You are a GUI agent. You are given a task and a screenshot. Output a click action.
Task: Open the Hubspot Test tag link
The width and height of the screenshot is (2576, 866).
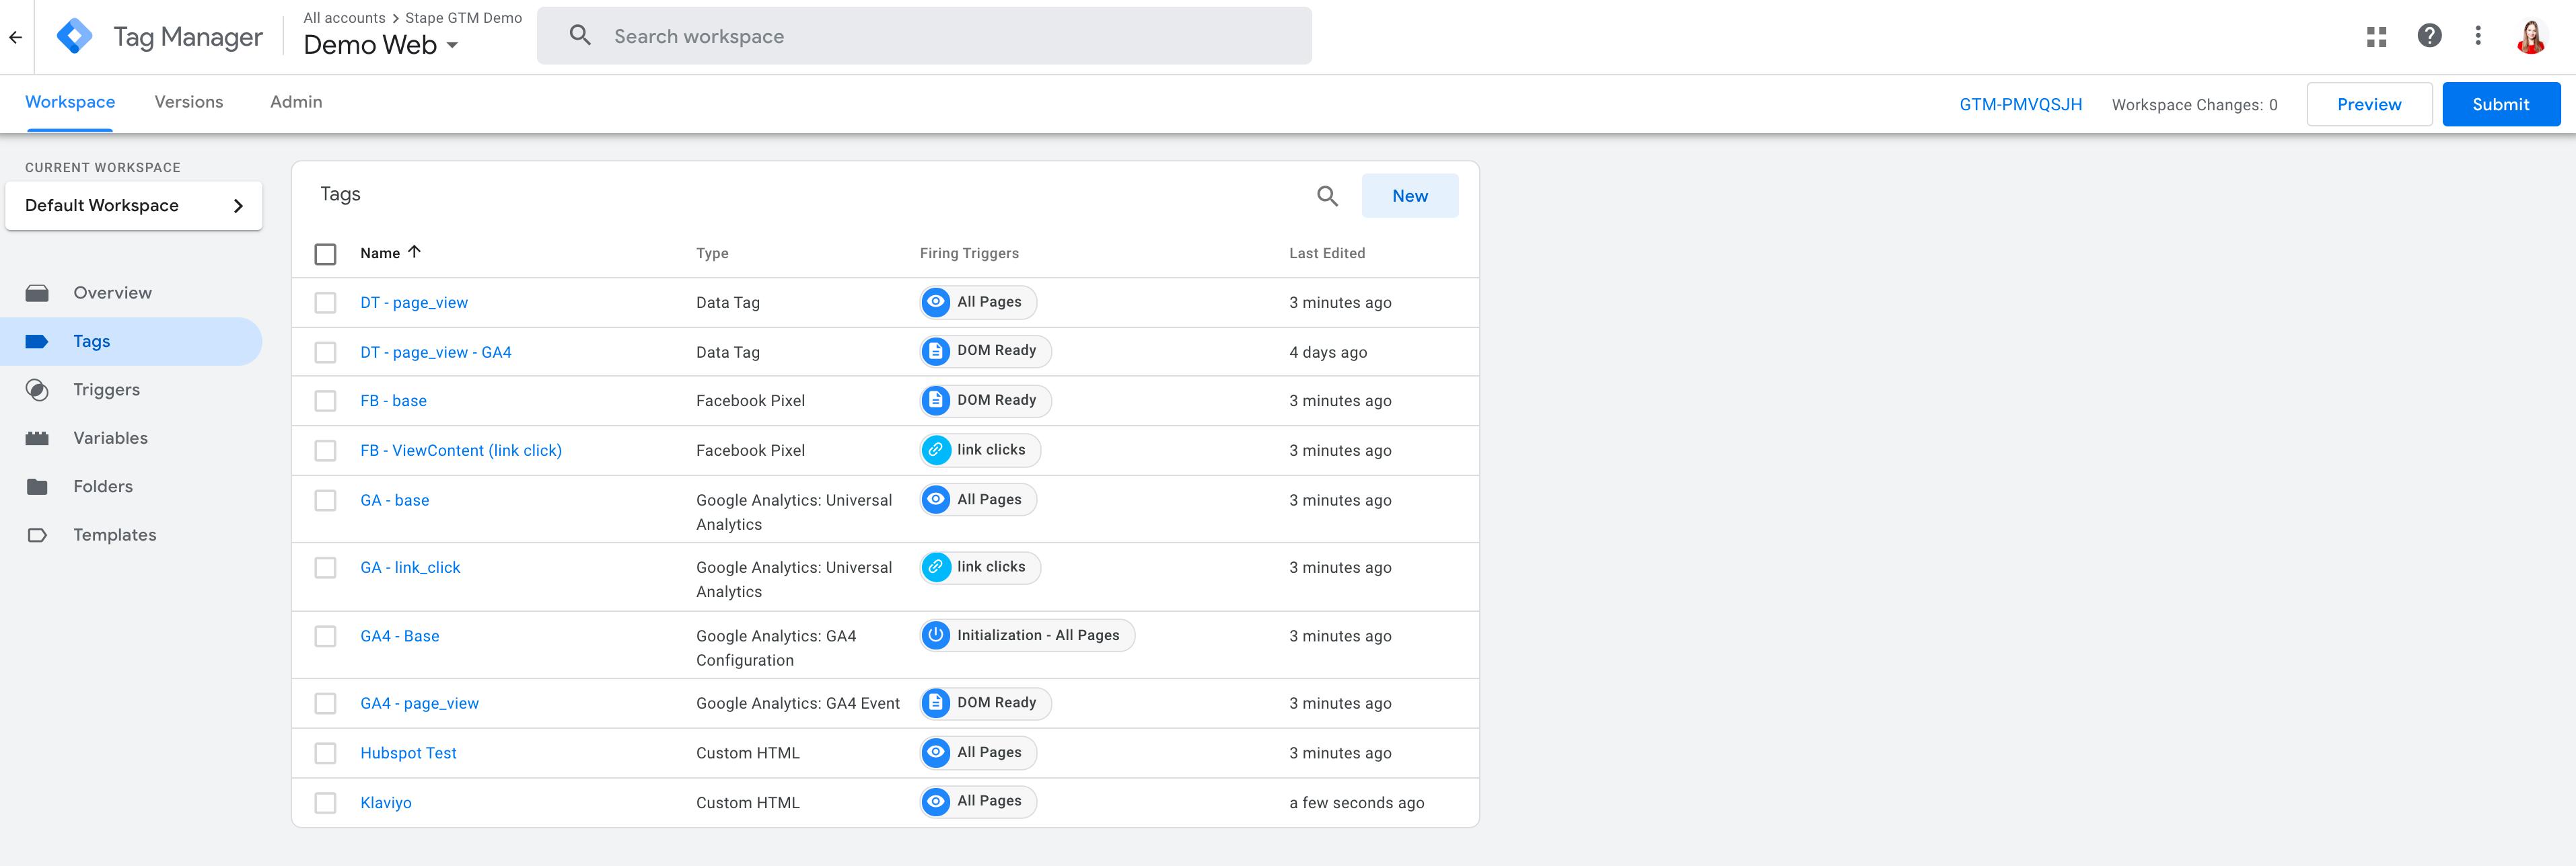[x=408, y=753]
